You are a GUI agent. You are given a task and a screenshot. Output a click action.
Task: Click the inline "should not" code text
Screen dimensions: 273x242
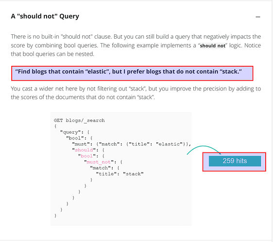click(x=212, y=45)
